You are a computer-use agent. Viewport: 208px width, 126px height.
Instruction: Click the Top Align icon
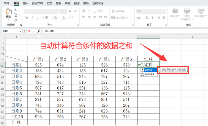click(84, 11)
